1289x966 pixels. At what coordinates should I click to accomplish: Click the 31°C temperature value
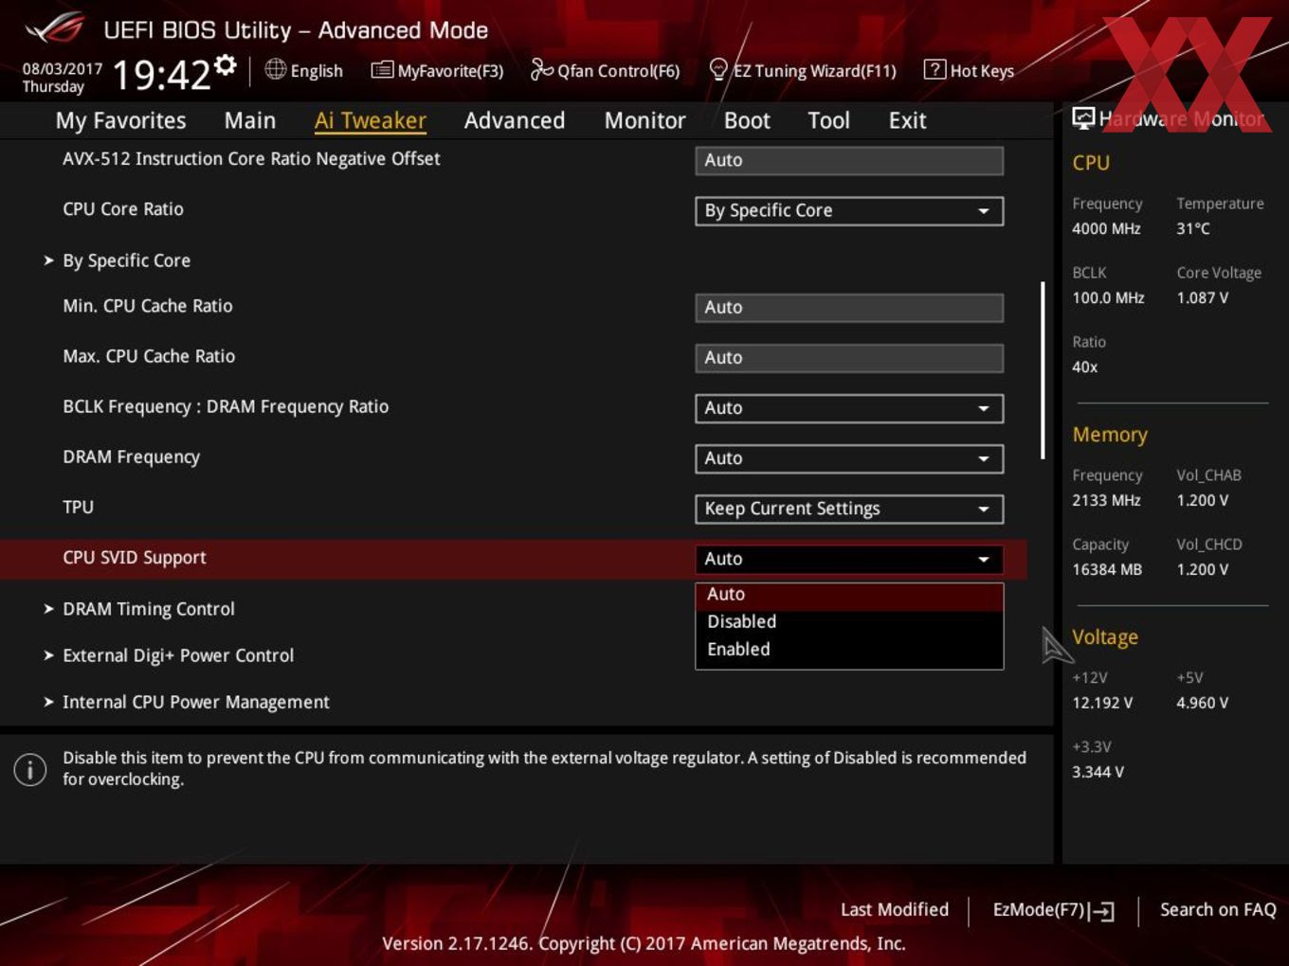click(x=1193, y=228)
